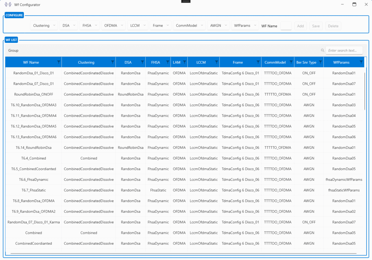372x260 pixels.
Task: Click the fhsaDynamicWfParams cell
Action: pos(344,180)
